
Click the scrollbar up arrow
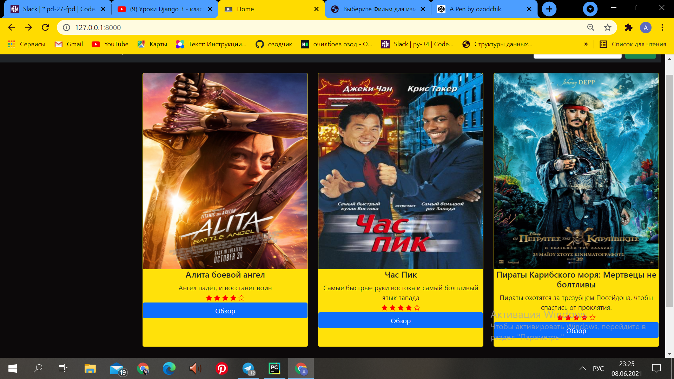[x=669, y=59]
